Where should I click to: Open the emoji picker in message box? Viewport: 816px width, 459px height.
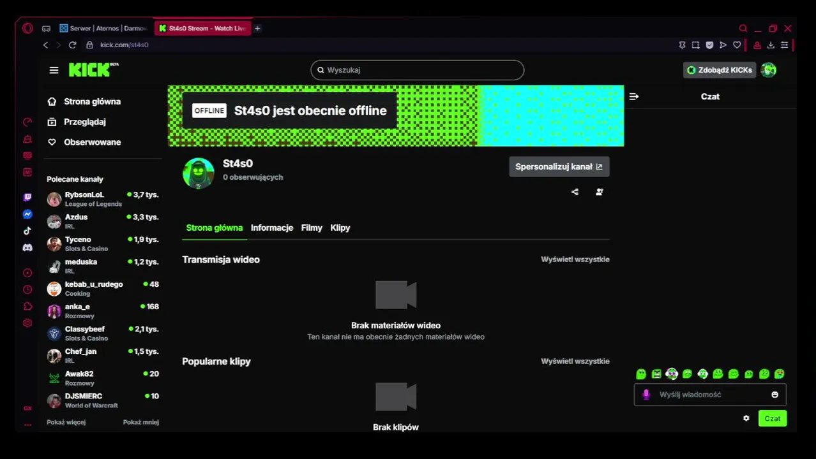coord(774,395)
